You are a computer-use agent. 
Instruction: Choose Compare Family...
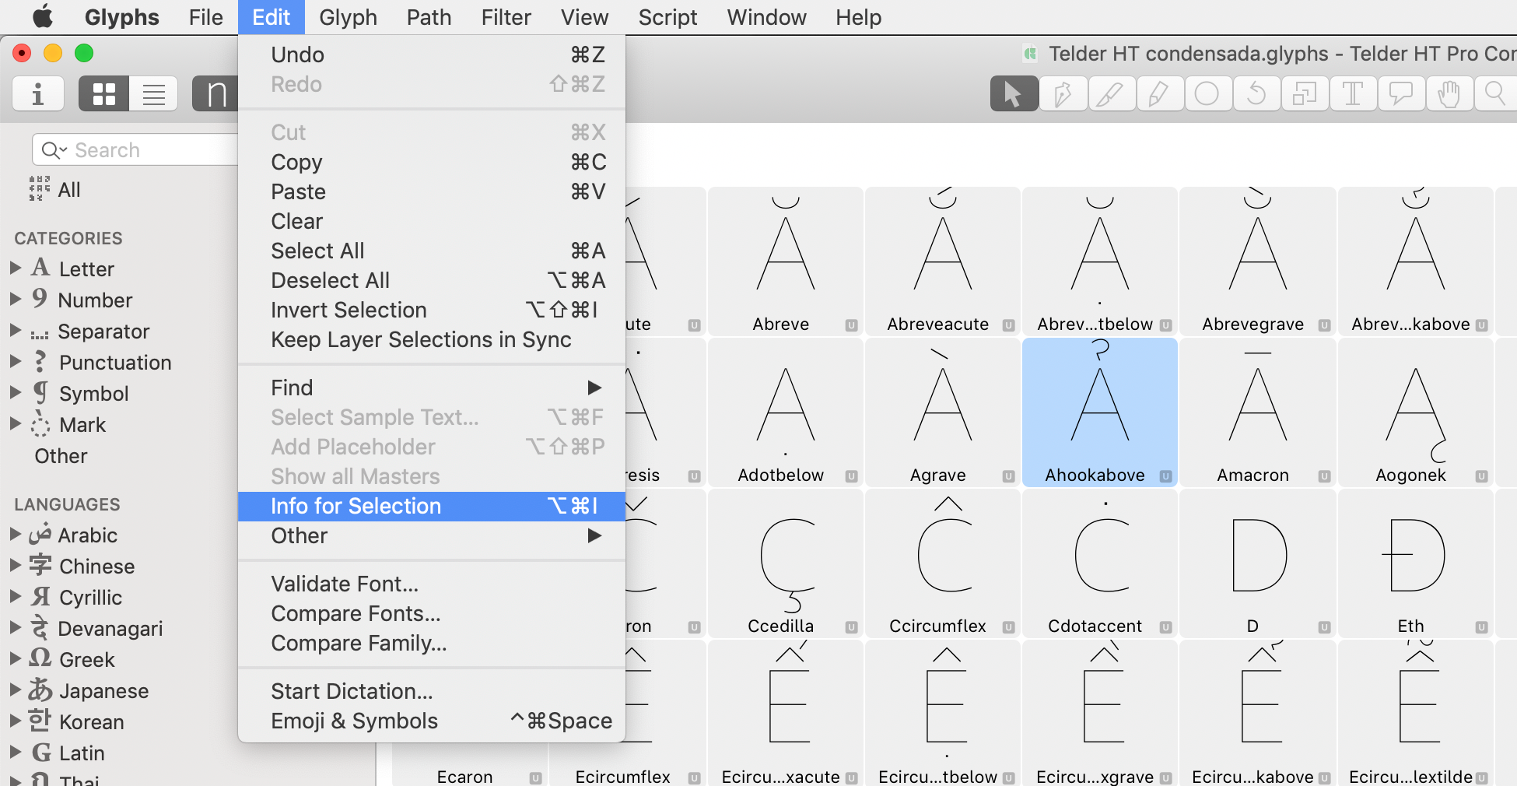pos(432,643)
